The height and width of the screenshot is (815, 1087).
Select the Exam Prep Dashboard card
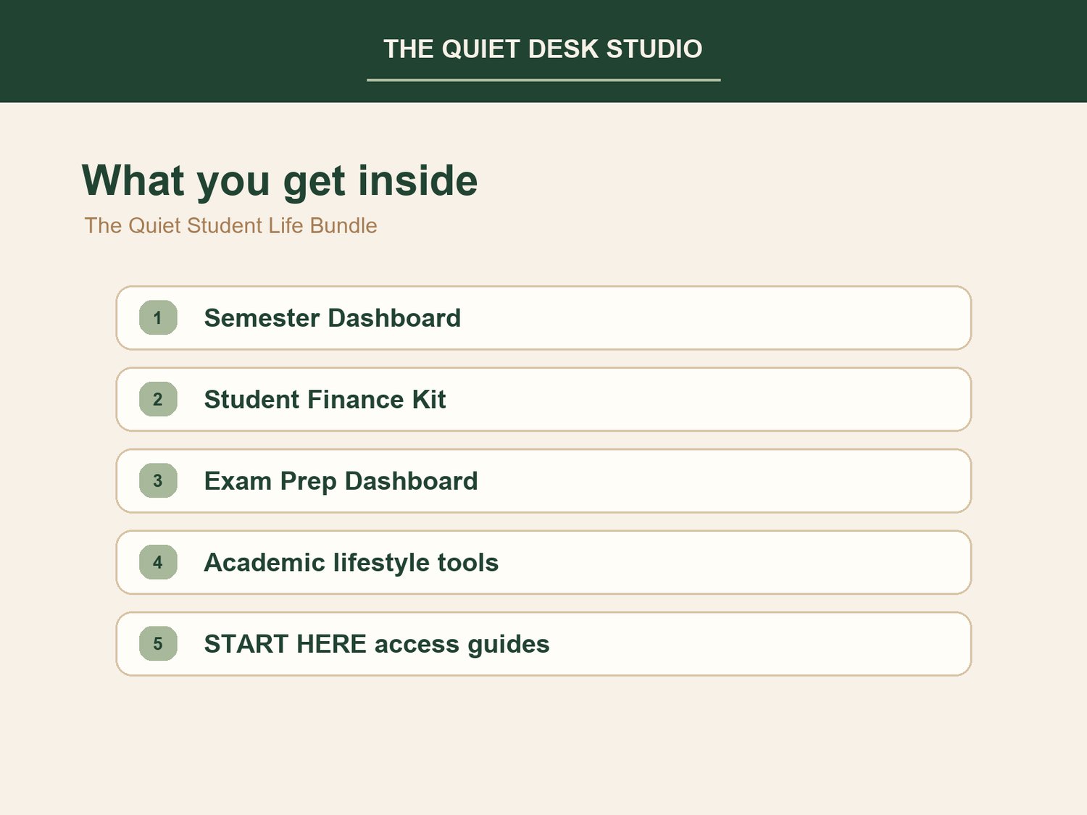coord(543,480)
